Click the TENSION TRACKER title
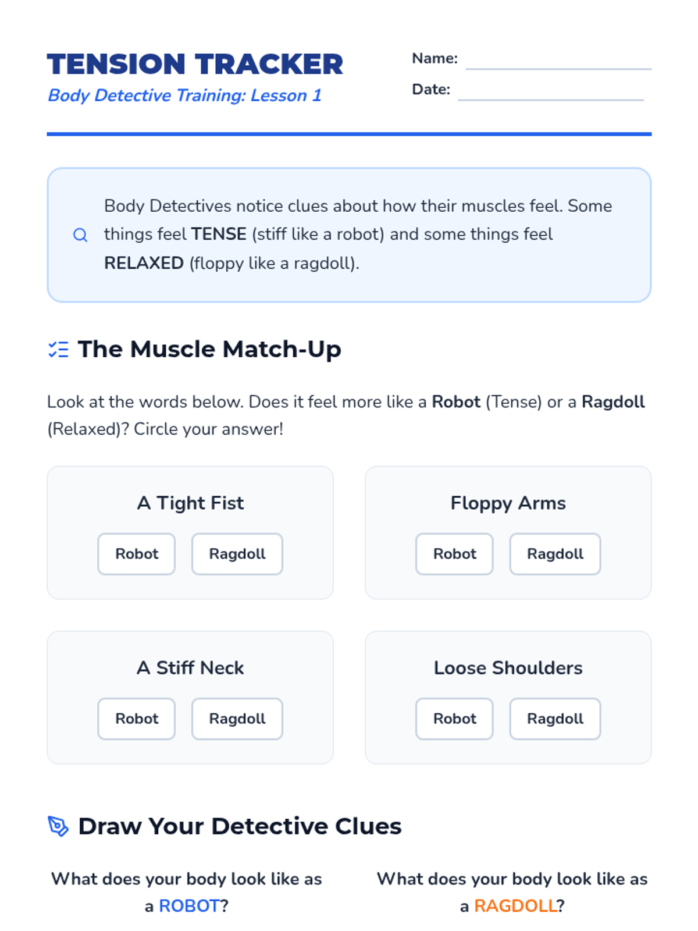Screen dimensions: 698x931 point(195,64)
